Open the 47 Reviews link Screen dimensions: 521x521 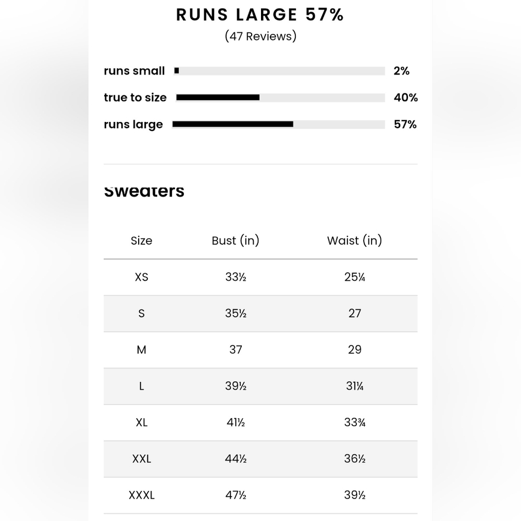pyautogui.click(x=260, y=36)
